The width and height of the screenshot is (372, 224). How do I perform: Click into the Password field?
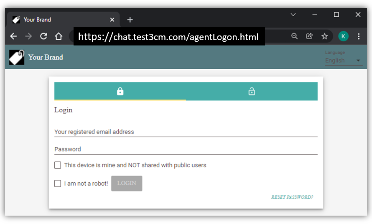[x=186, y=149]
